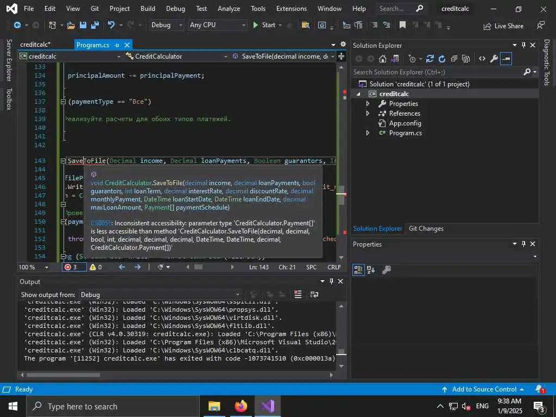Screen dimensions: 556x417
Task: Open the Git menu
Action: [94, 9]
